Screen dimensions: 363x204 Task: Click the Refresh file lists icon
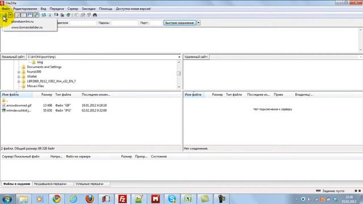[x=44, y=15]
